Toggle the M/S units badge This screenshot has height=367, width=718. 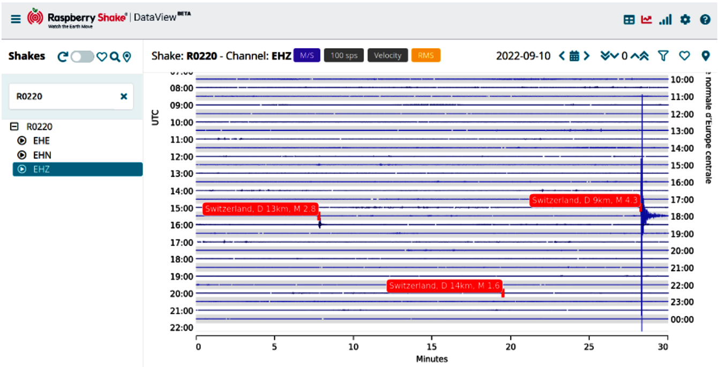(306, 56)
